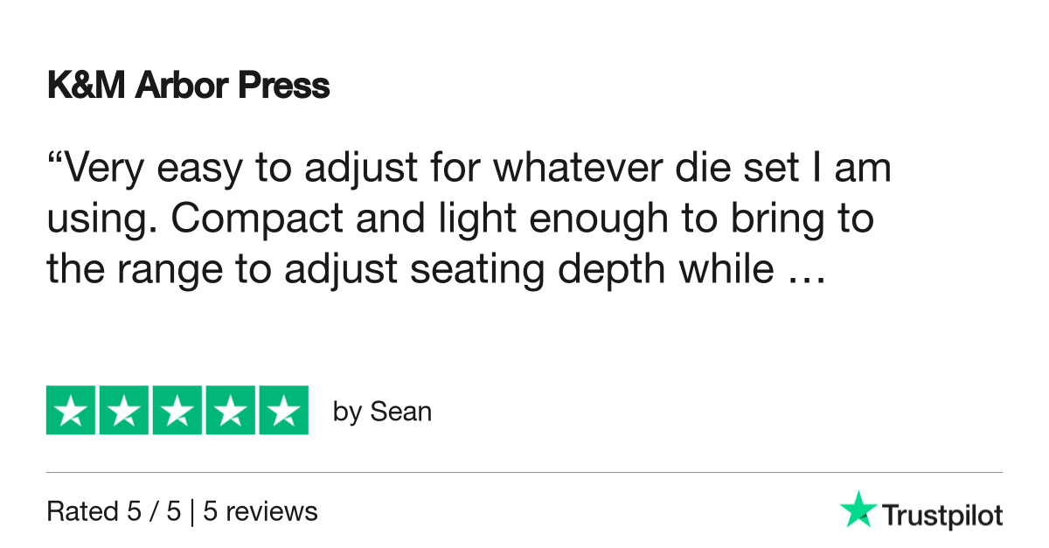
Task: Click the K&M Arbor Press title
Action: (188, 86)
